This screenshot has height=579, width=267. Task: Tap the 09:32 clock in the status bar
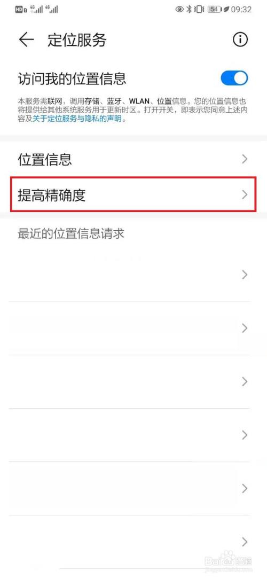[241, 9]
